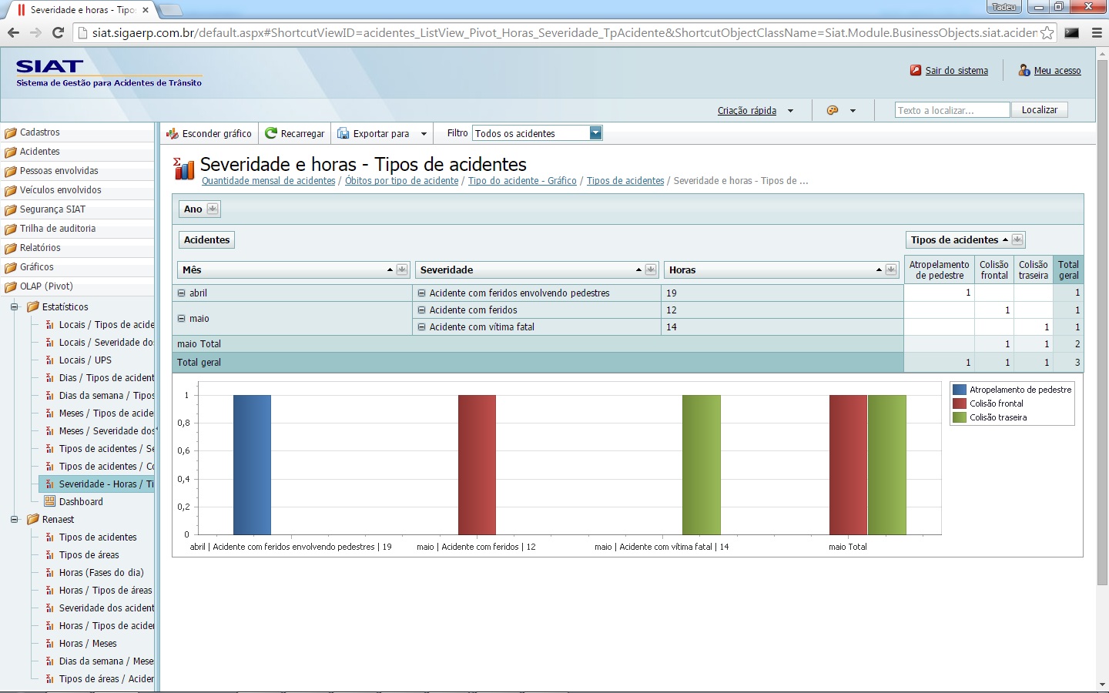Click the Esconder gráfico chart icon
This screenshot has width=1109, height=693.
click(173, 133)
